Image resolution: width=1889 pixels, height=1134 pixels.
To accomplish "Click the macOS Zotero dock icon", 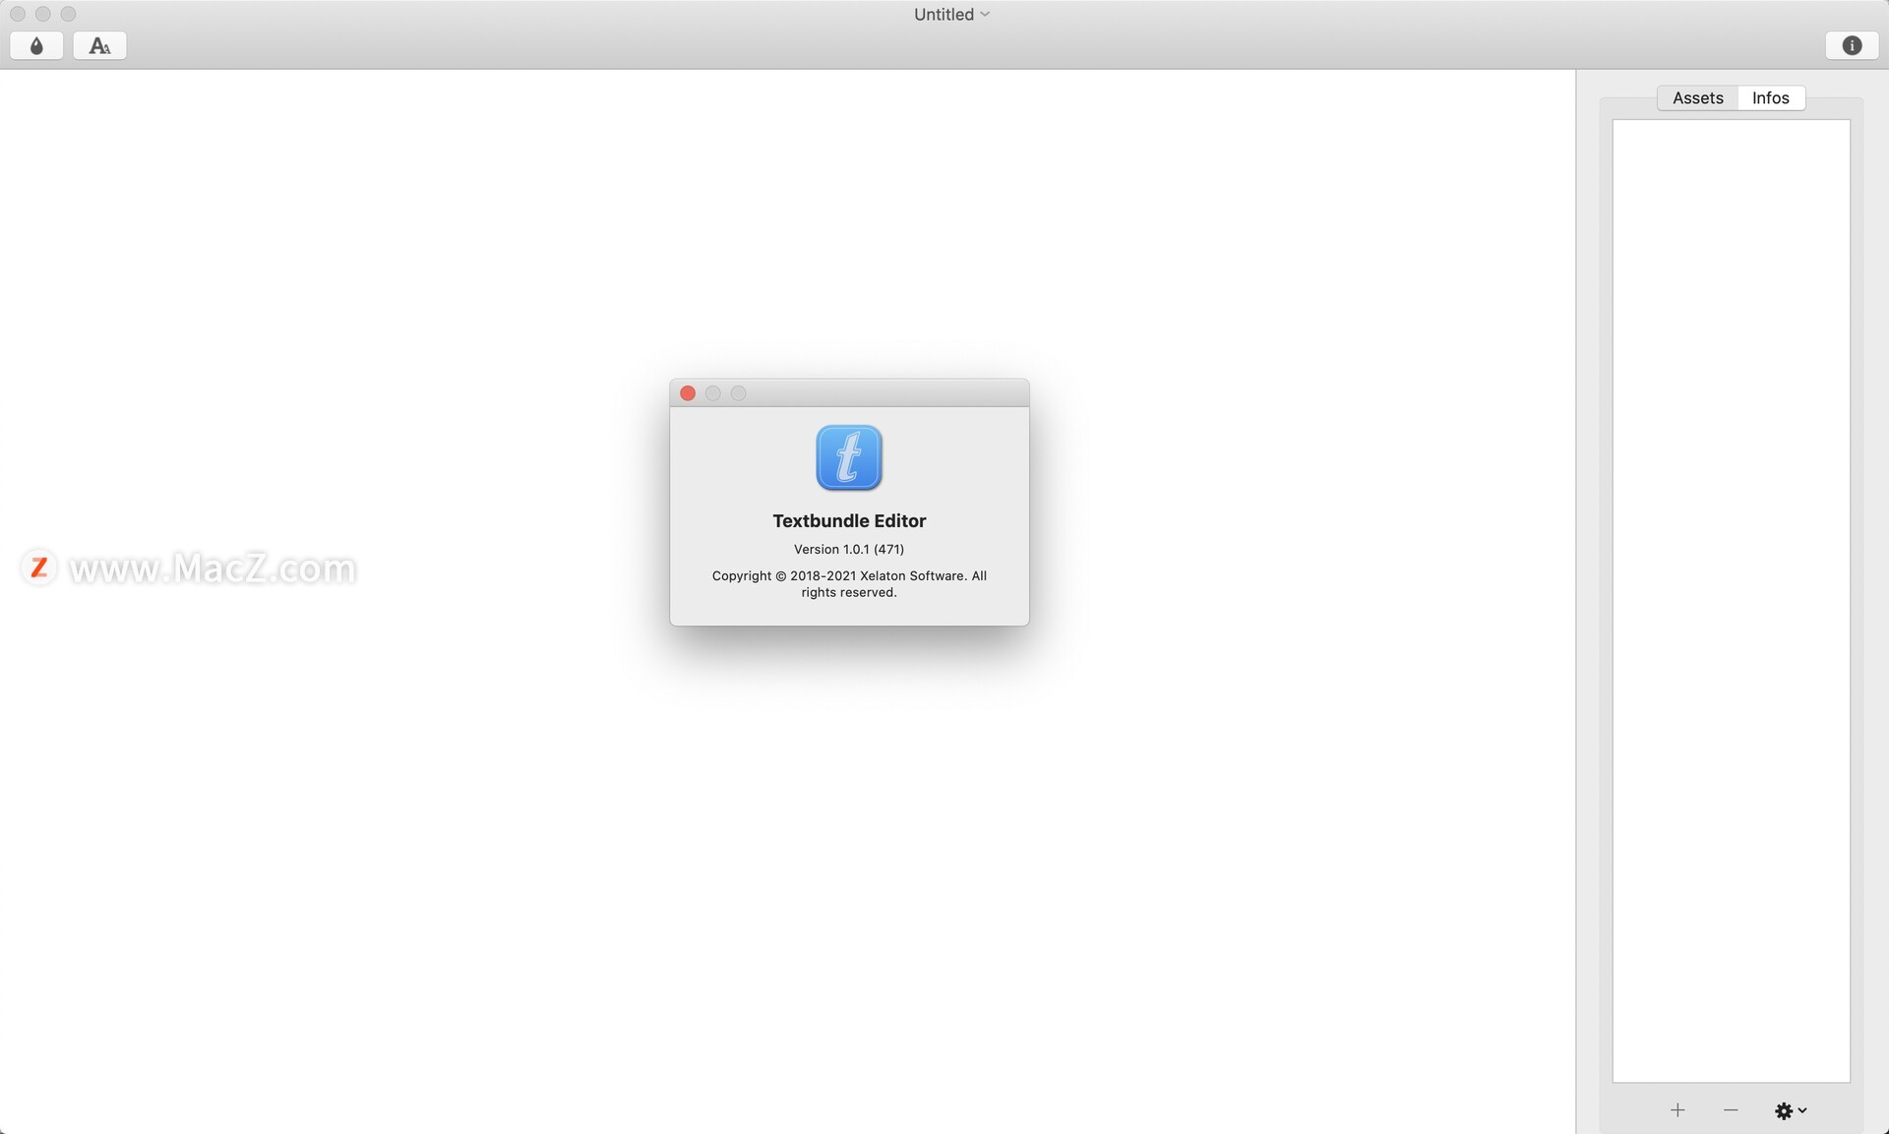I will tap(37, 567).
